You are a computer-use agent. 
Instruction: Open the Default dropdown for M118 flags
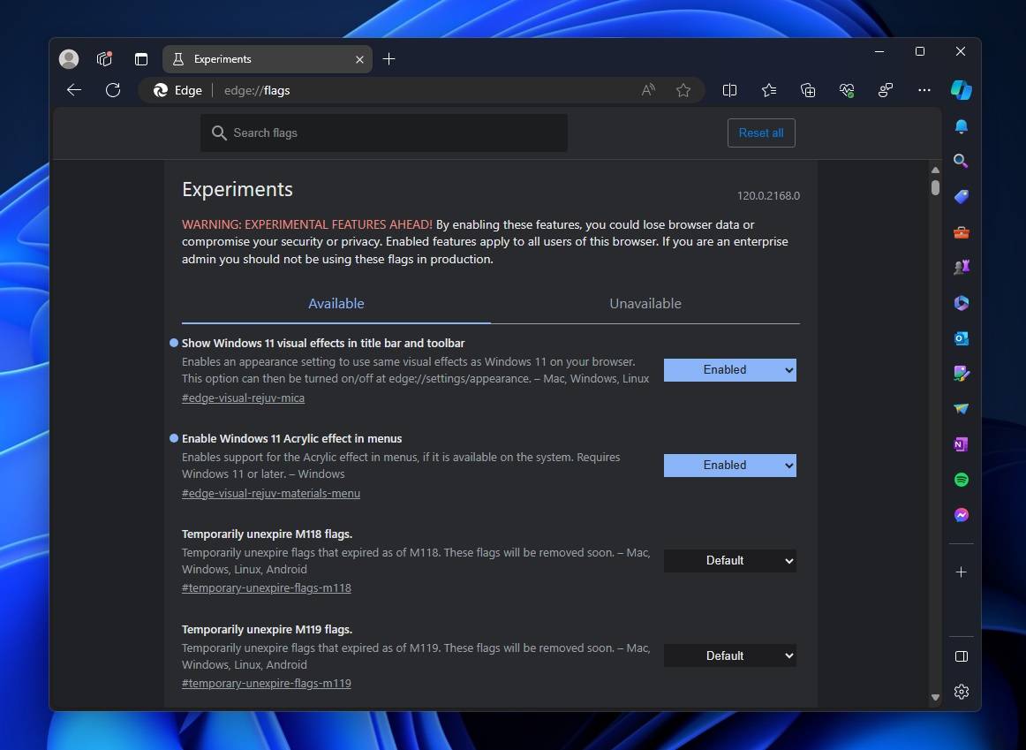pos(729,560)
